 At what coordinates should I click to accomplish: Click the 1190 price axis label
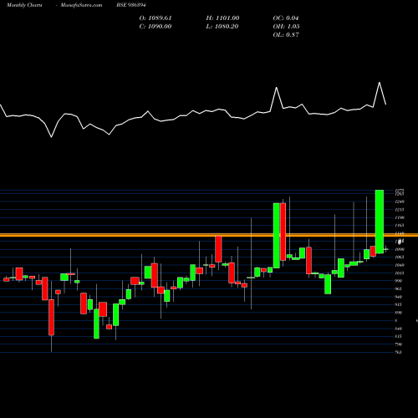coord(400,217)
